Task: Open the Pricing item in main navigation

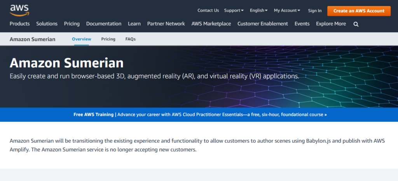Action: coord(72,24)
